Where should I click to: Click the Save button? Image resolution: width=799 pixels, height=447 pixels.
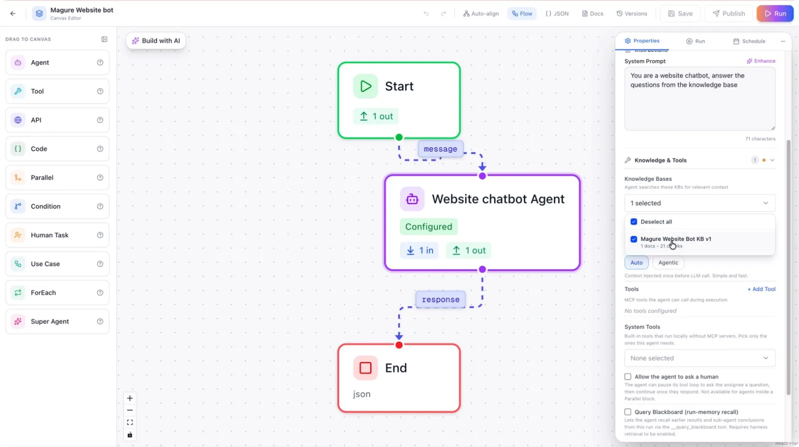tap(680, 13)
